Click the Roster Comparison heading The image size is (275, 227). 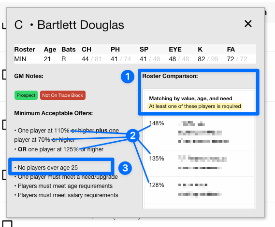click(170, 76)
